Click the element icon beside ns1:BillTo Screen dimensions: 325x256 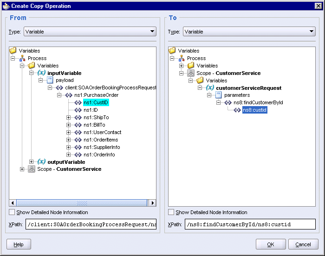click(x=78, y=125)
